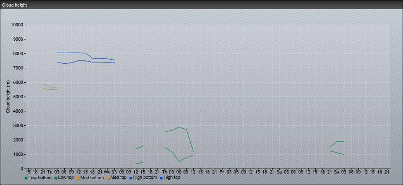This screenshot has width=403, height=185.
Task: Toggle the Low top legend entry
Action: 64,178
